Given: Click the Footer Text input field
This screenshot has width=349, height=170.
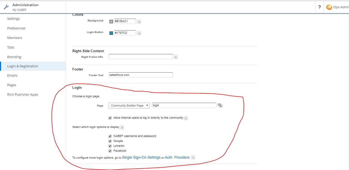Looking at the screenshot, I should tap(141, 75).
